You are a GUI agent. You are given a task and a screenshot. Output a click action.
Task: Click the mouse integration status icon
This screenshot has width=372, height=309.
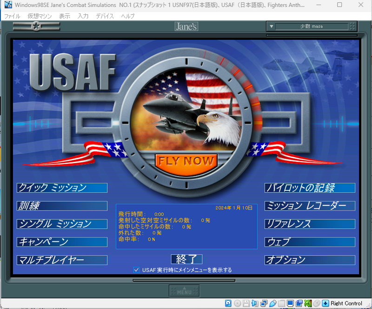point(317,303)
